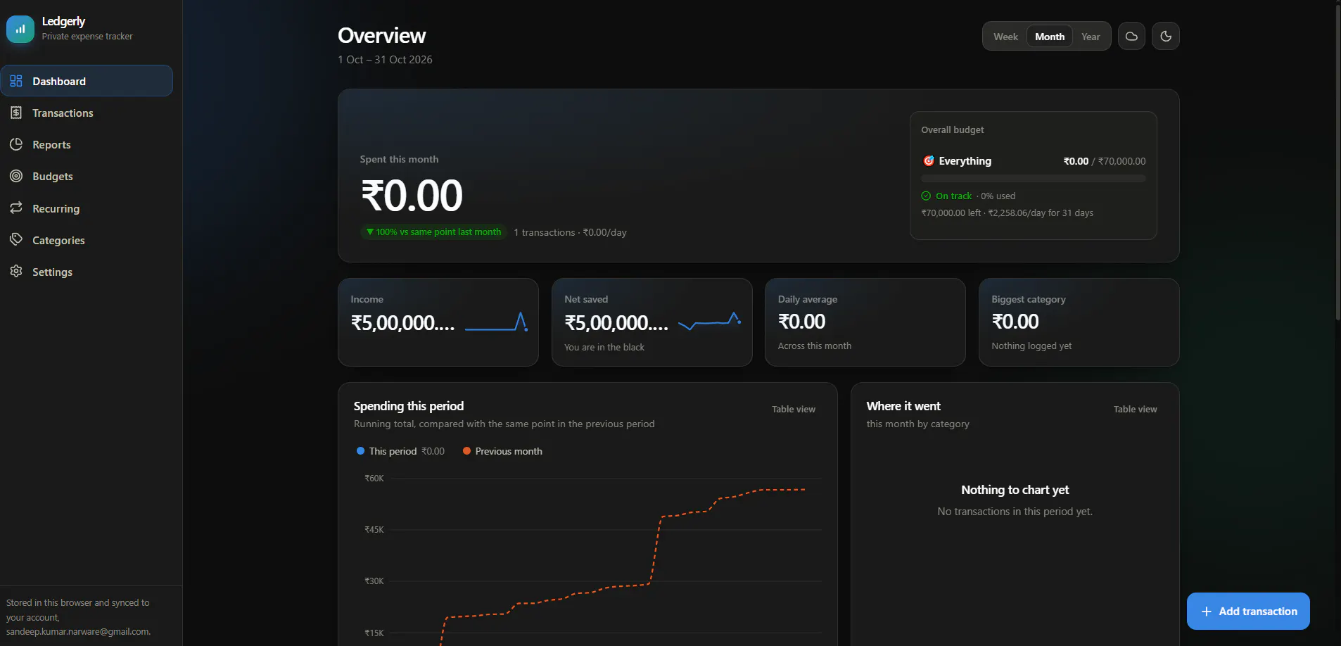Click '1 Oct – 31 Oct 2026' date range
The image size is (1341, 646).
[385, 60]
